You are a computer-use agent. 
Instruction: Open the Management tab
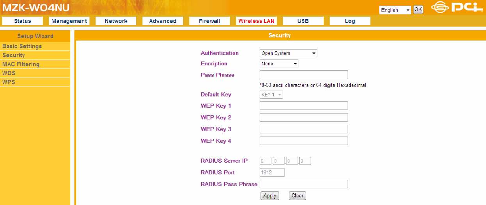pyautogui.click(x=69, y=21)
